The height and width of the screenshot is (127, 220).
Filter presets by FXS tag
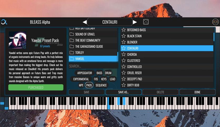[x=96, y=79]
